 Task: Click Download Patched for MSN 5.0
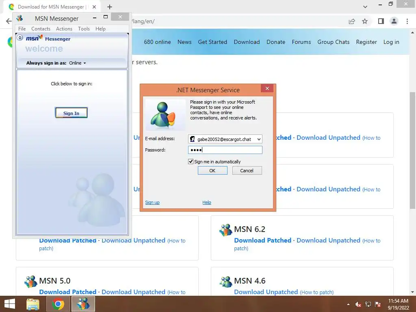pos(68,292)
